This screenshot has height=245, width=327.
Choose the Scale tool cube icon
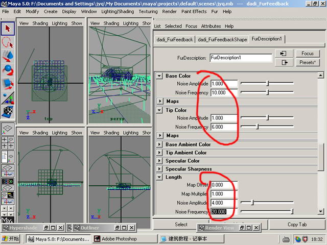pos(8,84)
